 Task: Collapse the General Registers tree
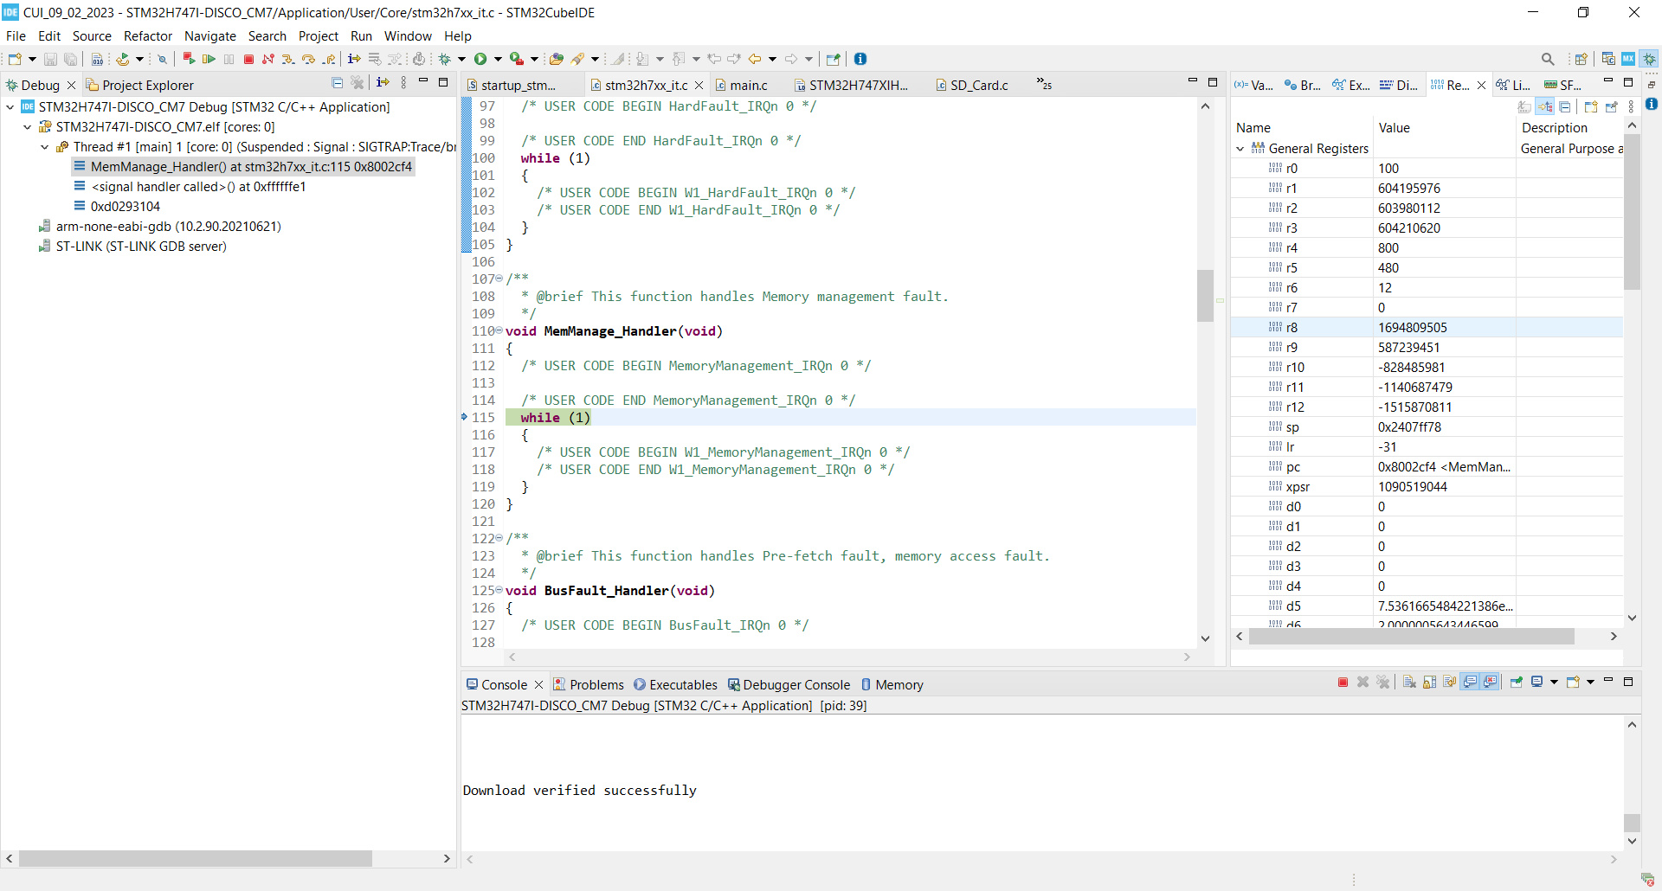tap(1240, 148)
